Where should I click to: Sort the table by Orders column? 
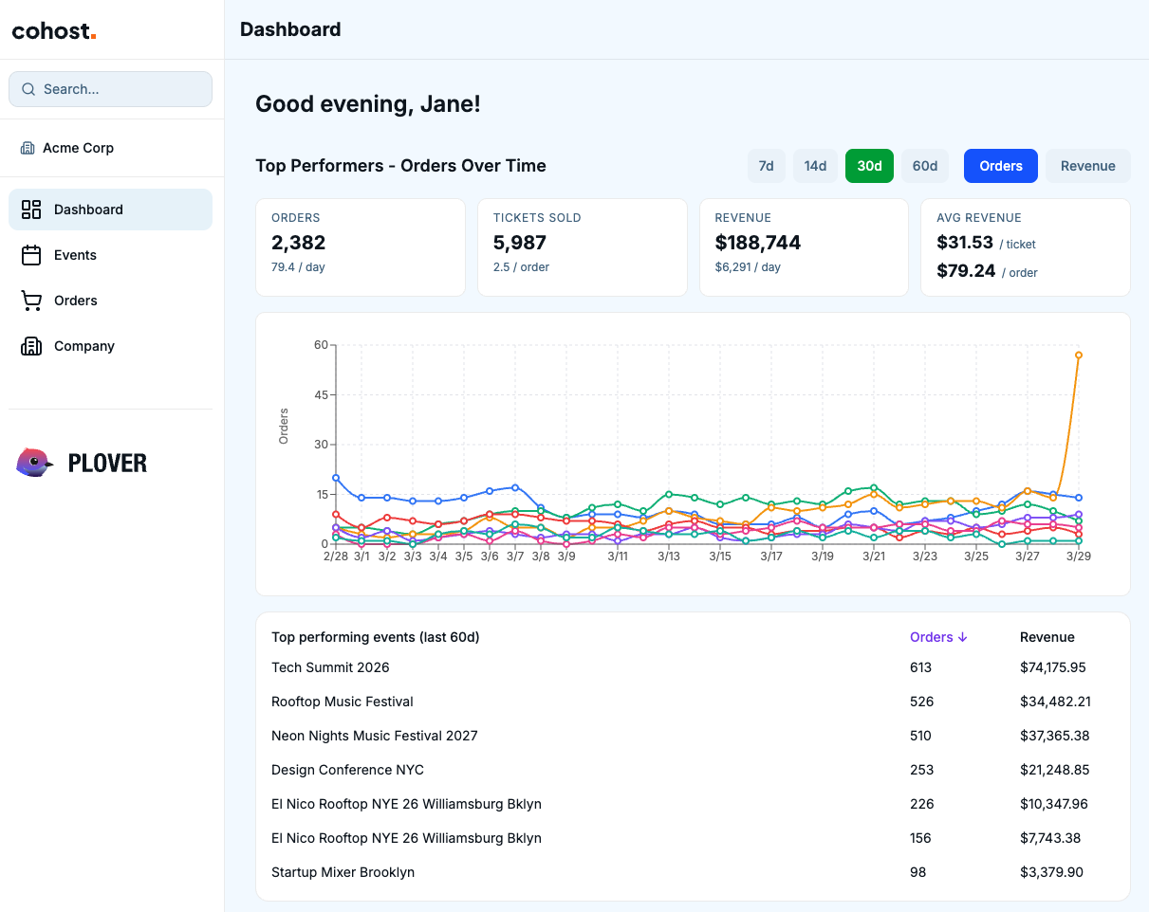click(938, 637)
